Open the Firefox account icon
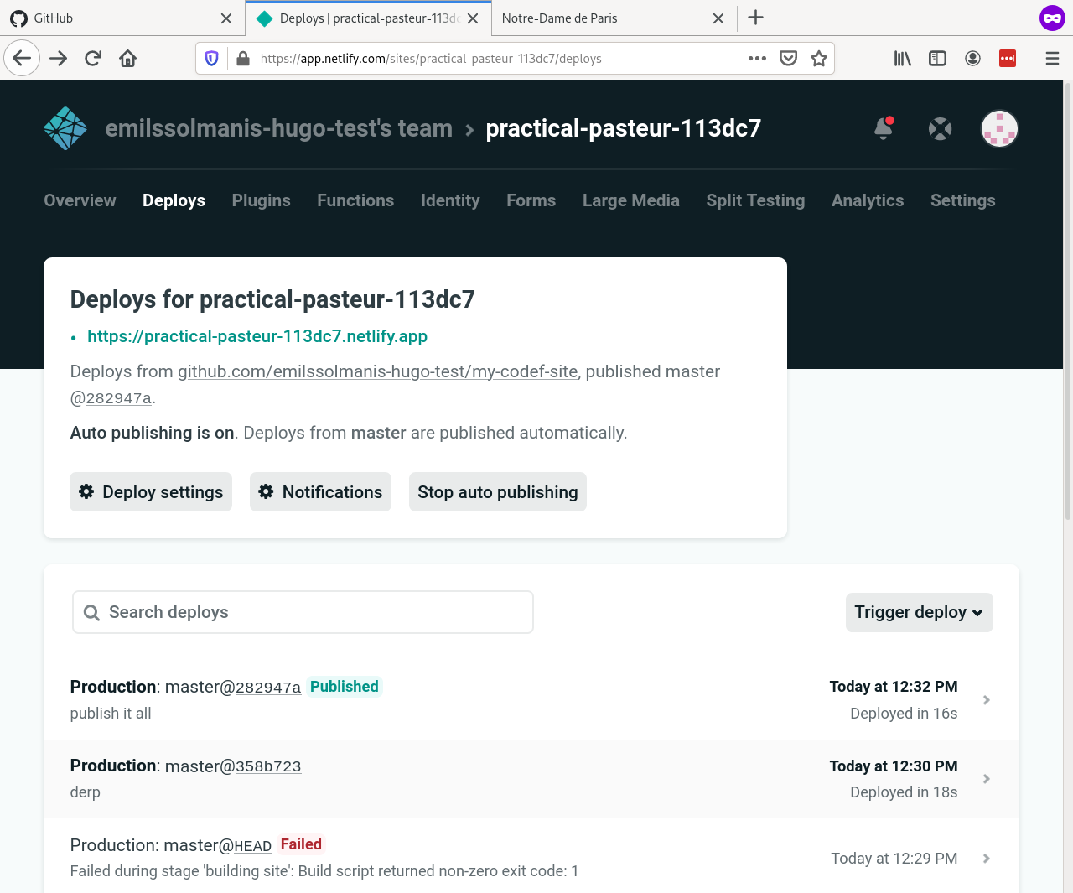 pos(972,59)
